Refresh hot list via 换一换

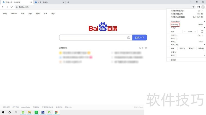pos(143,48)
